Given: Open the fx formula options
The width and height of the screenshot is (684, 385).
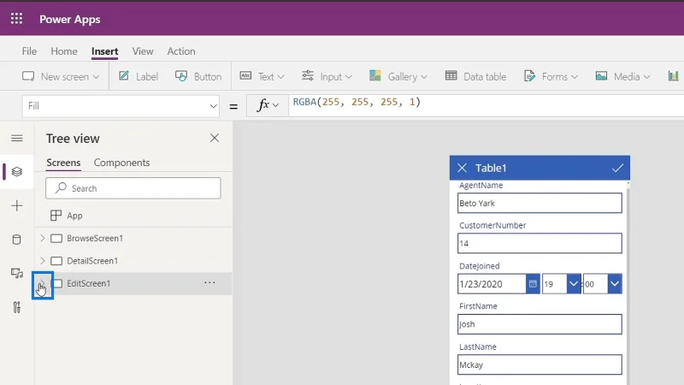Looking at the screenshot, I should (x=268, y=105).
